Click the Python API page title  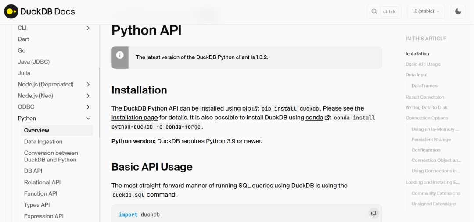point(147,31)
